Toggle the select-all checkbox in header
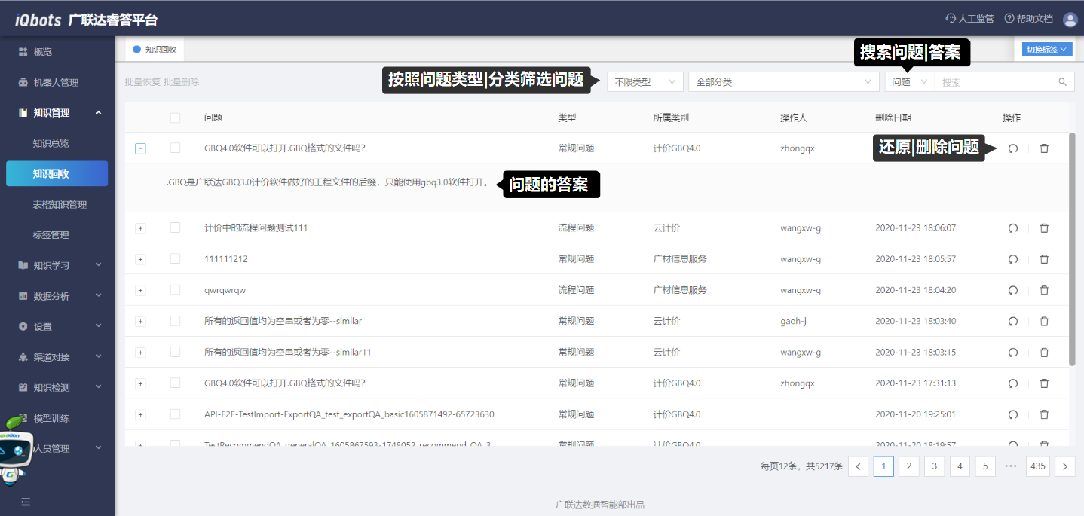This screenshot has width=1084, height=516. 176,118
